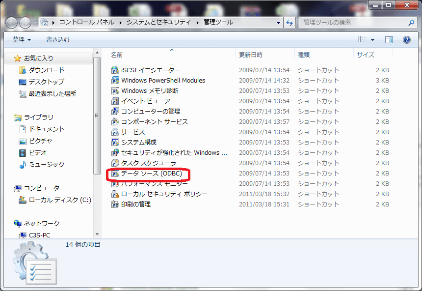Click the 2011/03/18 15:32 date cell

pos(264,194)
